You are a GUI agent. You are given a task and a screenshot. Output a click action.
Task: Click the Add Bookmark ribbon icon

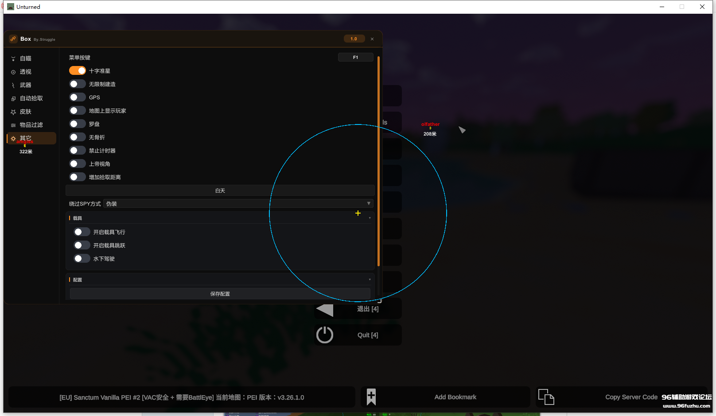[x=371, y=397]
